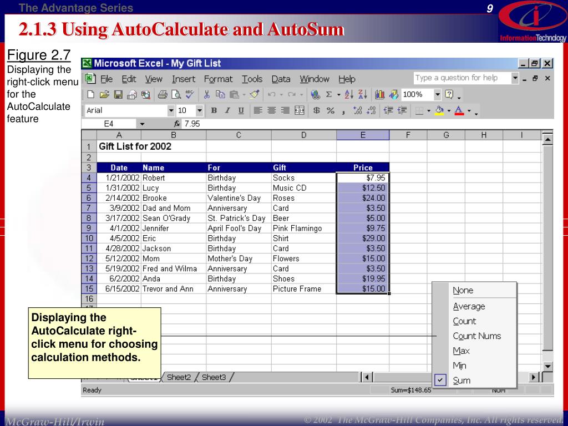Click the vertical scrollbar up arrow
Image resolution: width=568 pixels, height=426 pixels.
(547, 139)
